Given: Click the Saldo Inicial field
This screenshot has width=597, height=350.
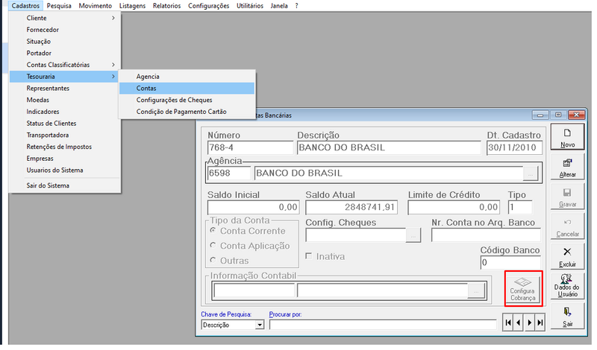Looking at the screenshot, I should tap(253, 208).
